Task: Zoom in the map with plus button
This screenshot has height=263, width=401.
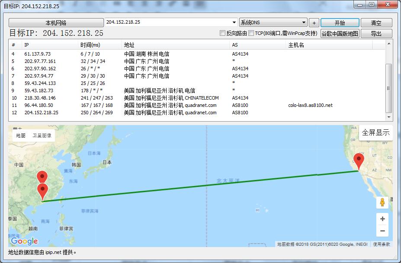Action: [x=382, y=219]
